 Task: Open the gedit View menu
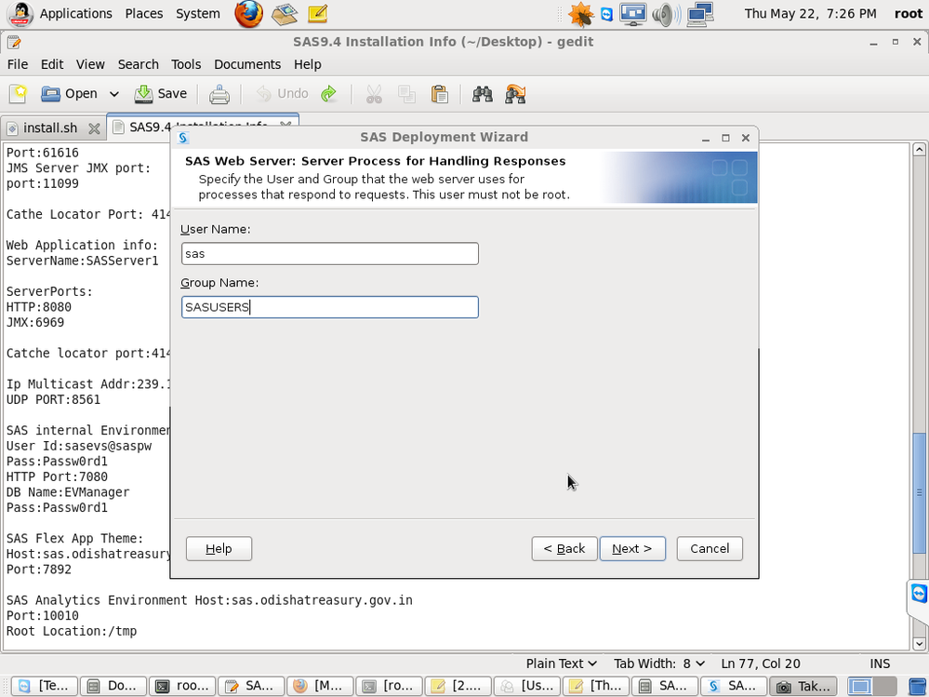[90, 64]
